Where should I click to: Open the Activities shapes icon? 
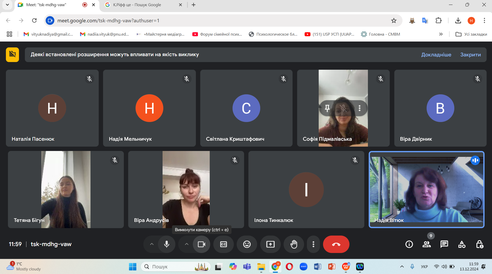click(462, 244)
